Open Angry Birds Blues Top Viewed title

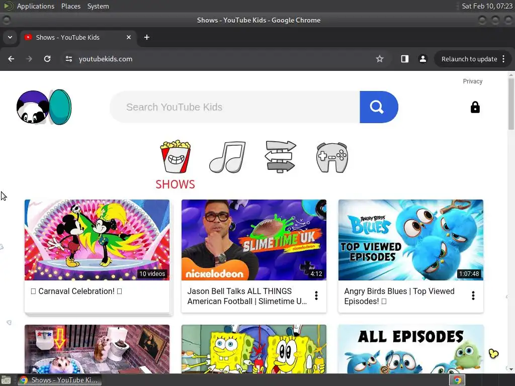(399, 296)
